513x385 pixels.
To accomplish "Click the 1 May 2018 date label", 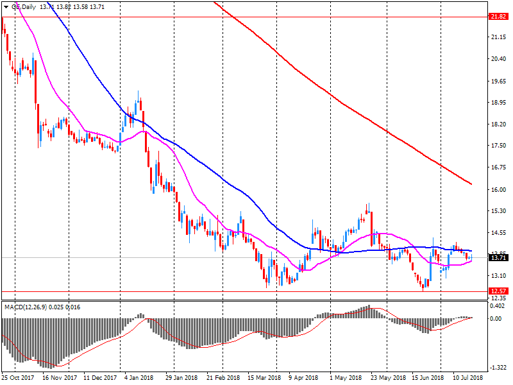I will 344,378.
